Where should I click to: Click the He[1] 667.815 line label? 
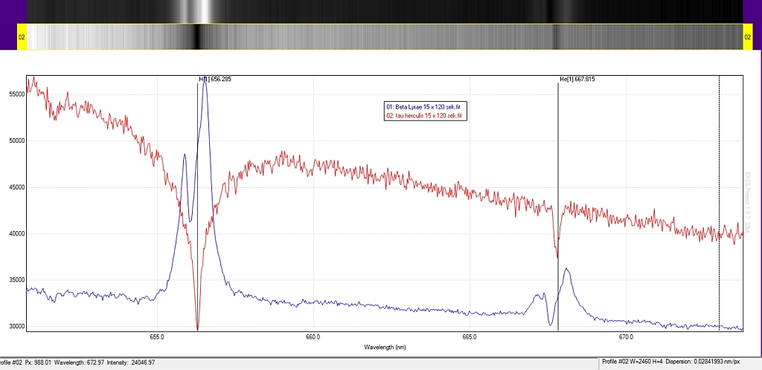pos(577,79)
